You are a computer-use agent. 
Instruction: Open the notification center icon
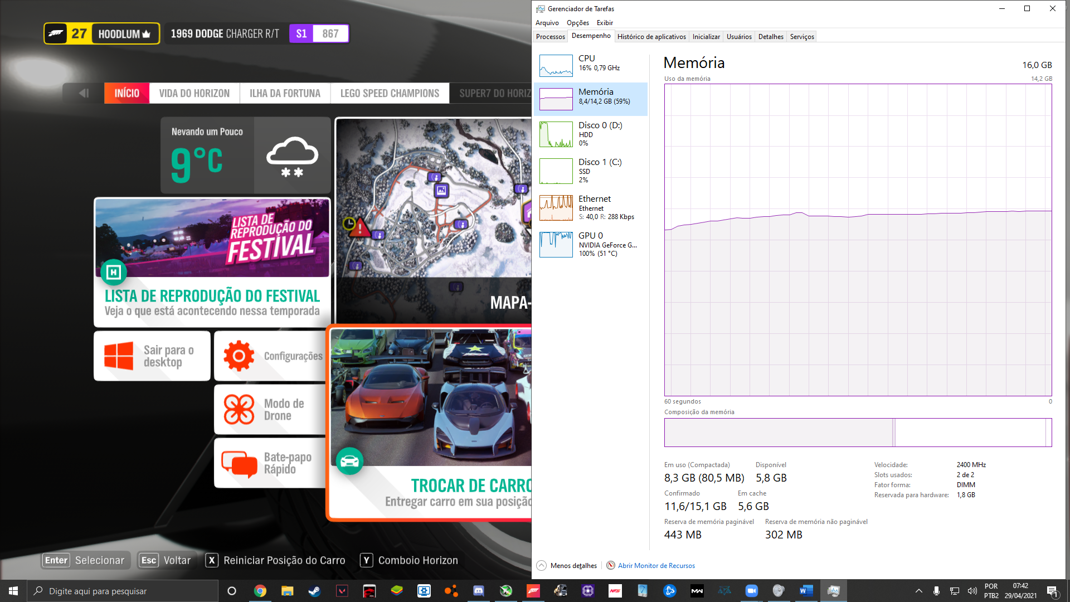[x=1052, y=591]
